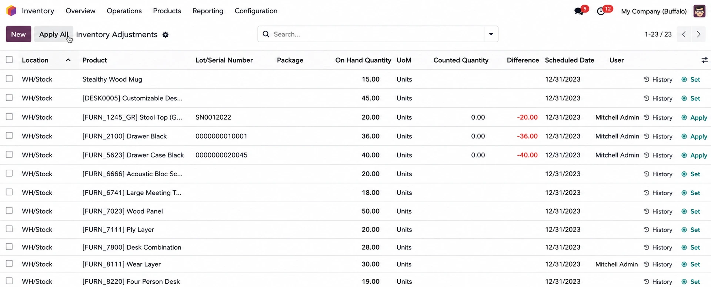Sort by the User column header
The width and height of the screenshot is (711, 287).
pyautogui.click(x=617, y=60)
